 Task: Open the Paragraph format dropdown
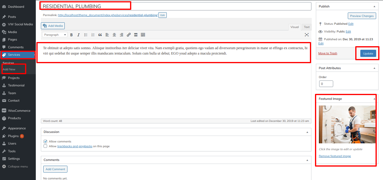point(55,35)
